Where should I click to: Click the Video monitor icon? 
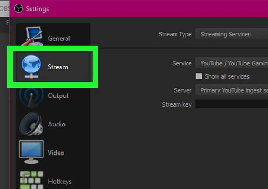(x=31, y=152)
